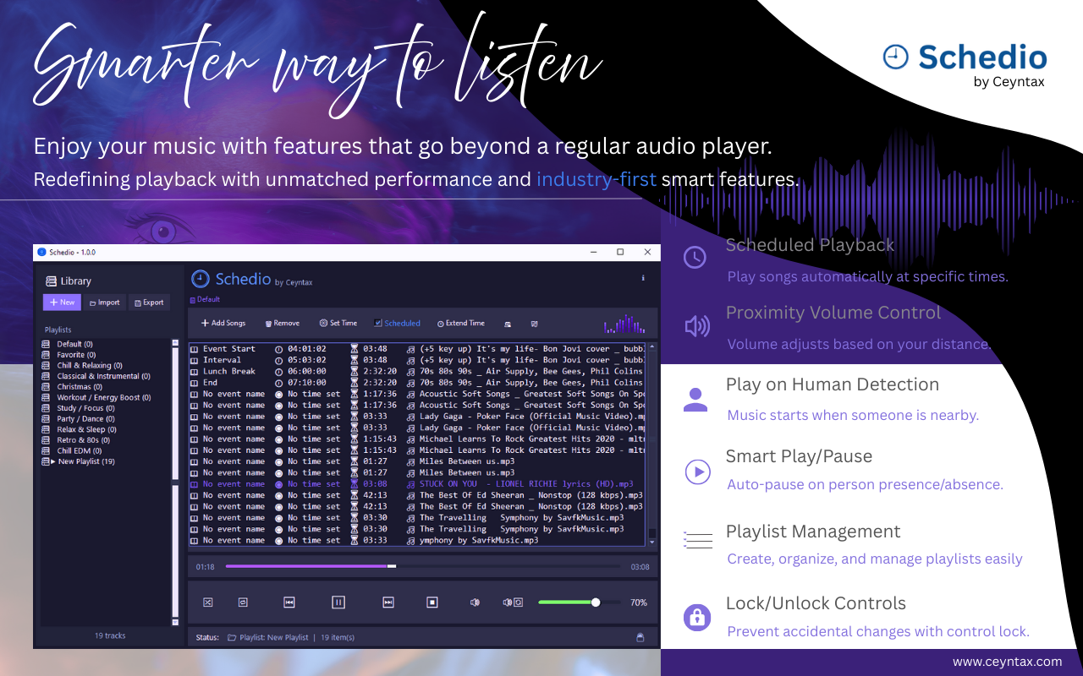
Task: Select the Retro & 80s (0) playlist
Action: coord(83,440)
